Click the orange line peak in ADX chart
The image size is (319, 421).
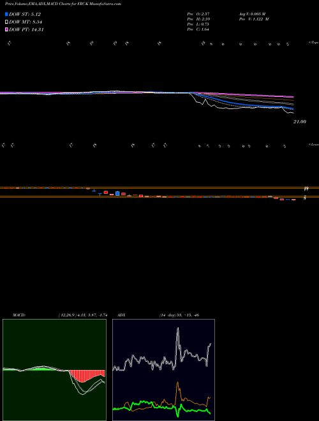(x=177, y=383)
